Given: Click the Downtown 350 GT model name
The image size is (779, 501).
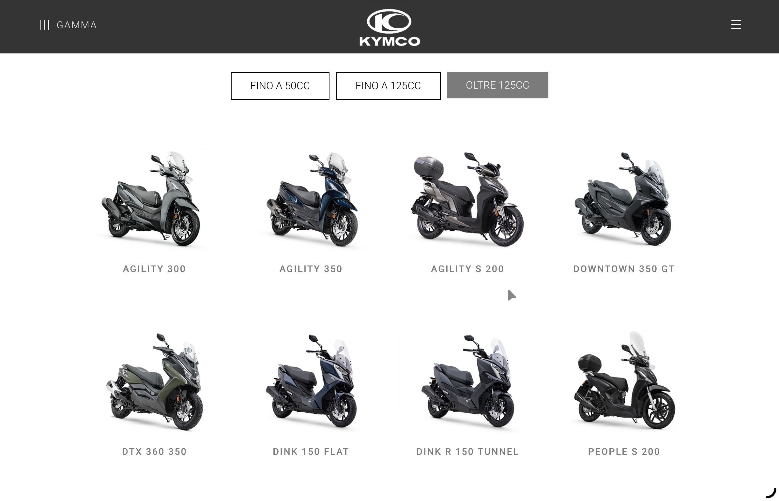Looking at the screenshot, I should pyautogui.click(x=624, y=269).
